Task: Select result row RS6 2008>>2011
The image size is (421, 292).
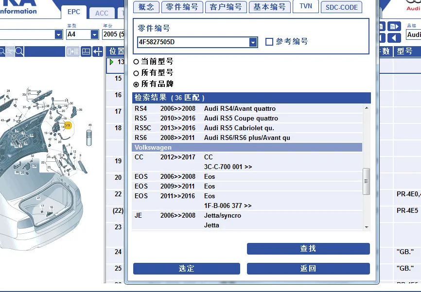Action: coord(247,137)
